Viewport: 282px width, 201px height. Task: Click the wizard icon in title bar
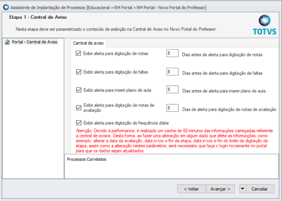pos(6,7)
